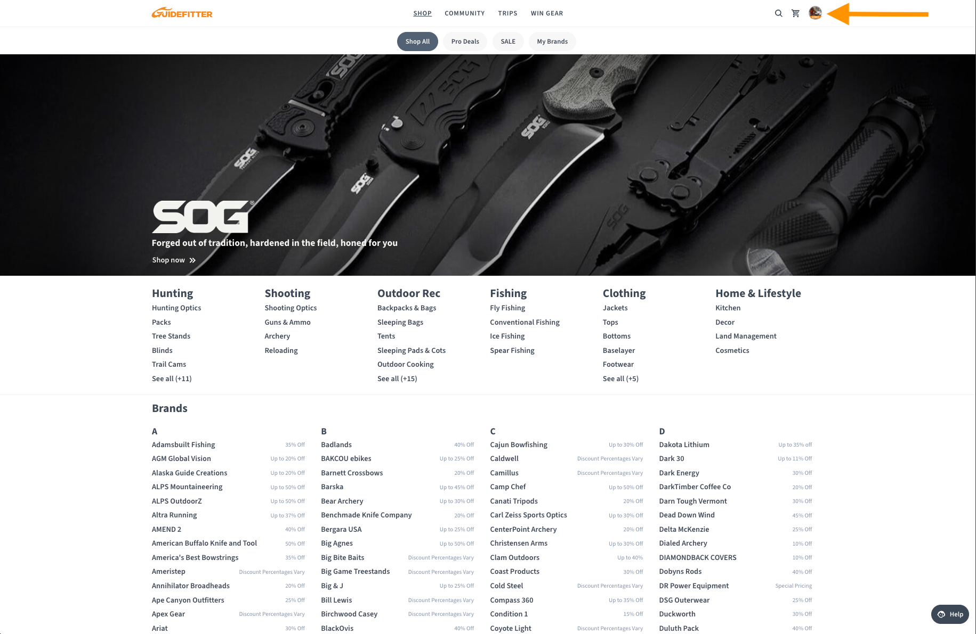Screen dimensions: 976x634
Task: Open Annihilator Broadheads brand
Action: point(191,586)
